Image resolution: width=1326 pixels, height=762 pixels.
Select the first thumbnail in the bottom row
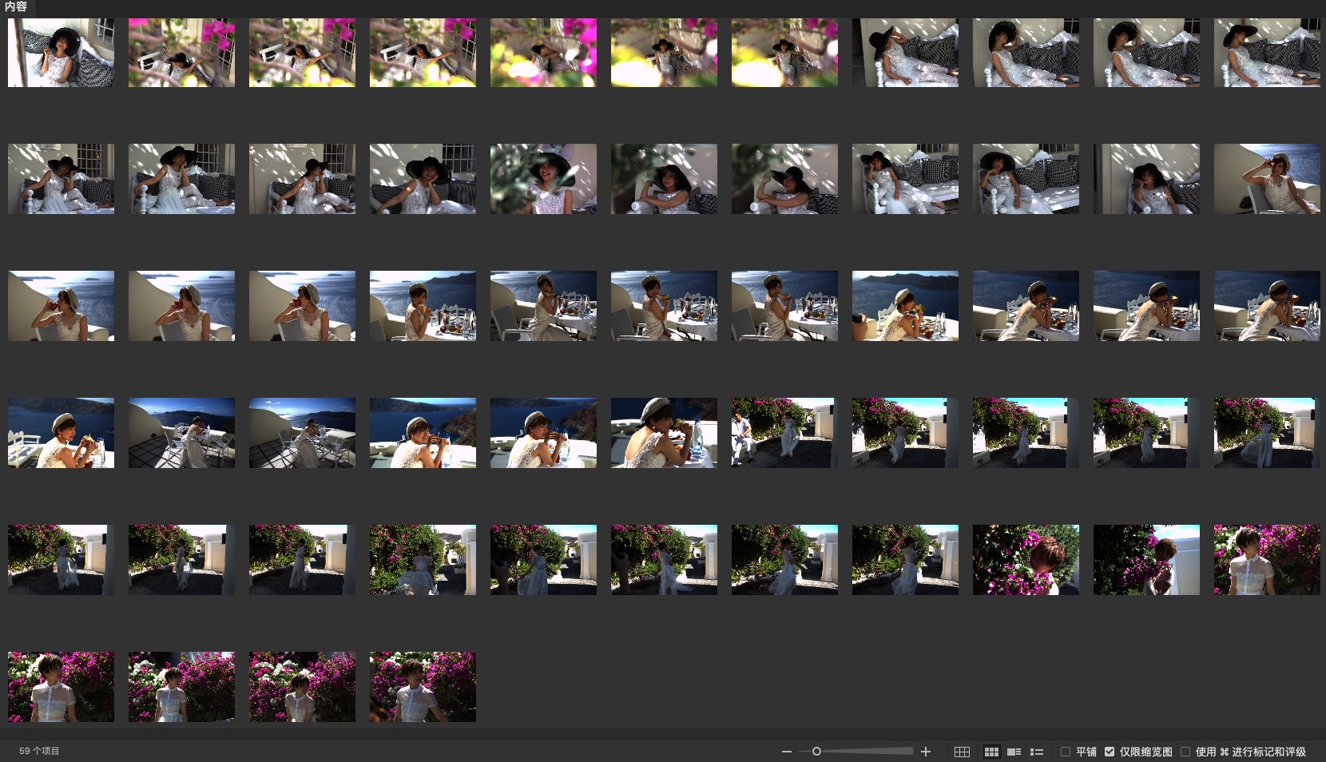point(61,687)
